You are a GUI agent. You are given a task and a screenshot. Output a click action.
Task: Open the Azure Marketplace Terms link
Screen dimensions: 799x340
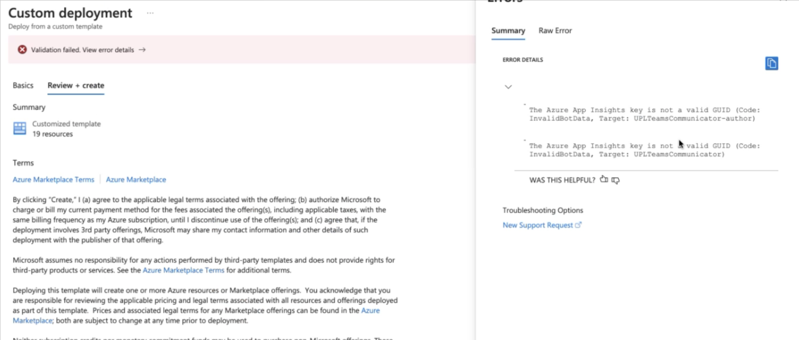click(x=53, y=179)
